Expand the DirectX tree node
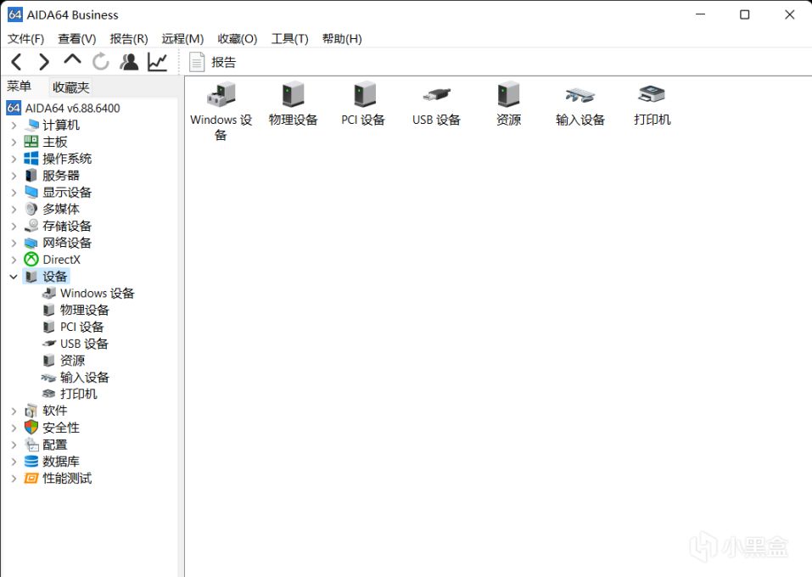The image size is (812, 577). (x=14, y=260)
